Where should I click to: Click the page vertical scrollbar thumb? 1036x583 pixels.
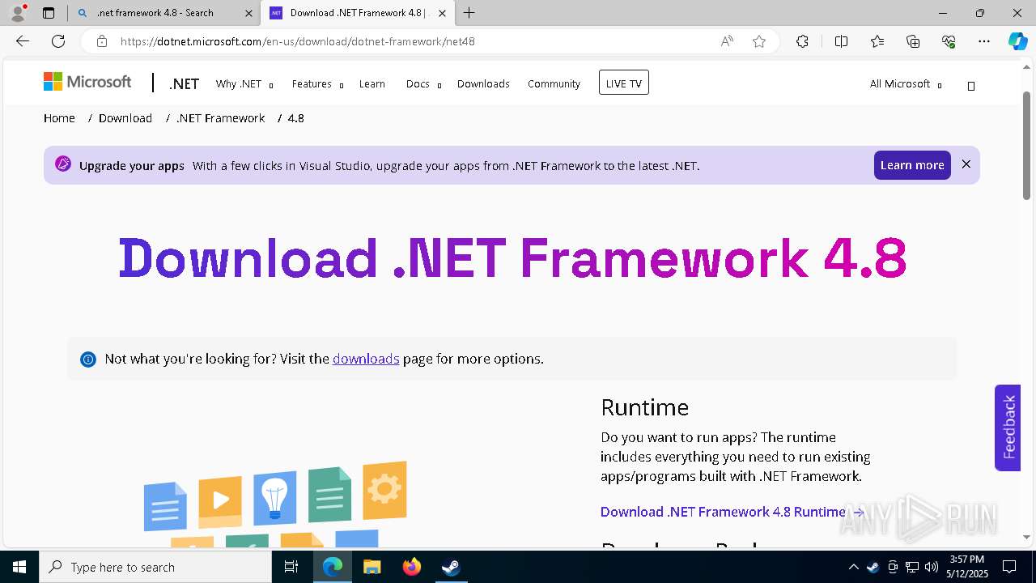(x=1026, y=144)
